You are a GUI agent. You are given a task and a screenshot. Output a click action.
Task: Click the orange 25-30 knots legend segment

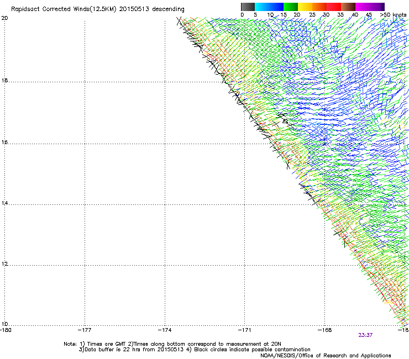click(319, 7)
